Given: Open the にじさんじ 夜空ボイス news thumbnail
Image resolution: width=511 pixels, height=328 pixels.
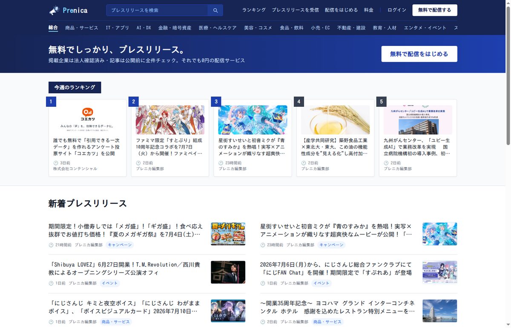Looking at the screenshot, I should click(228, 311).
